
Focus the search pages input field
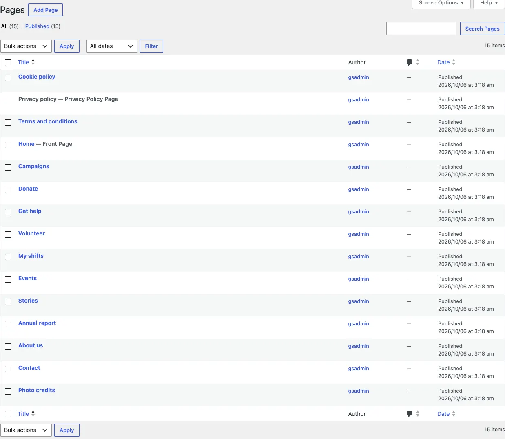pyautogui.click(x=421, y=29)
